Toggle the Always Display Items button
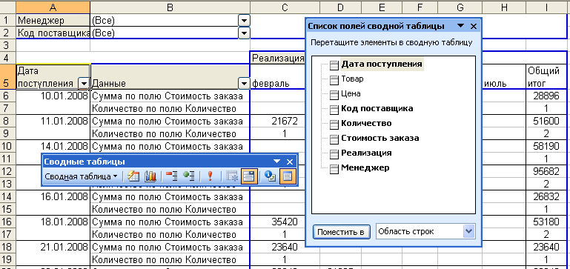570x269 pixels. [x=249, y=176]
